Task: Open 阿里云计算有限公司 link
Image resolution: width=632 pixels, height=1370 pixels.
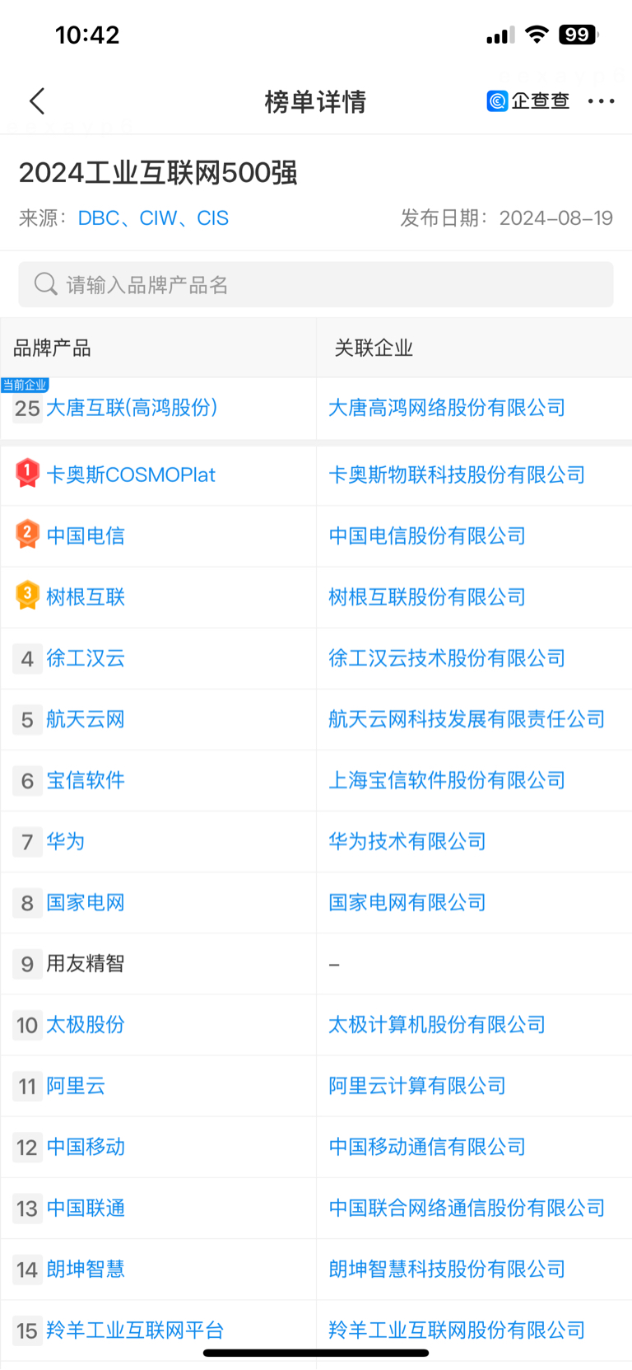Action: (417, 1085)
